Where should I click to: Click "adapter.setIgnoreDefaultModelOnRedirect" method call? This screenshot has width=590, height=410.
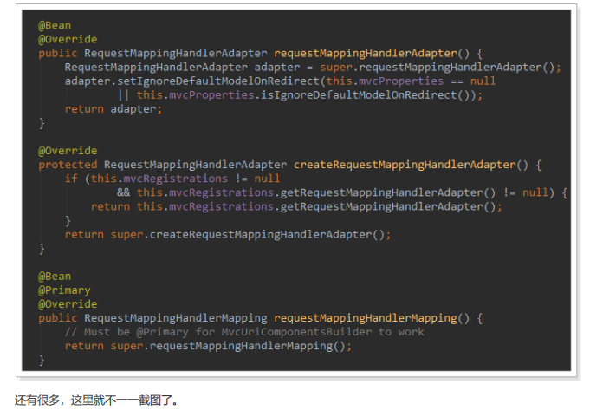click(191, 81)
